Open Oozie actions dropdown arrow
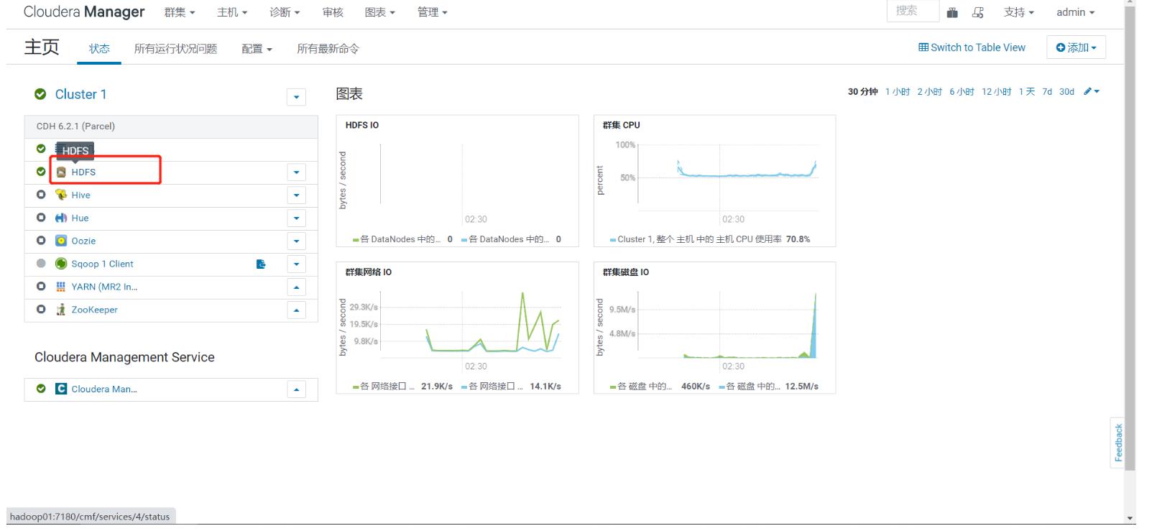Screen dimensions: 1157x531 296,241
